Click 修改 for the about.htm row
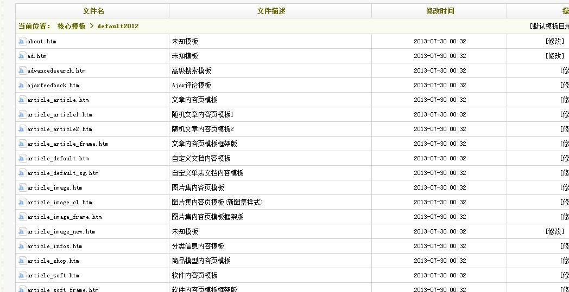Viewport: 569px width, 292px height. pos(554,41)
